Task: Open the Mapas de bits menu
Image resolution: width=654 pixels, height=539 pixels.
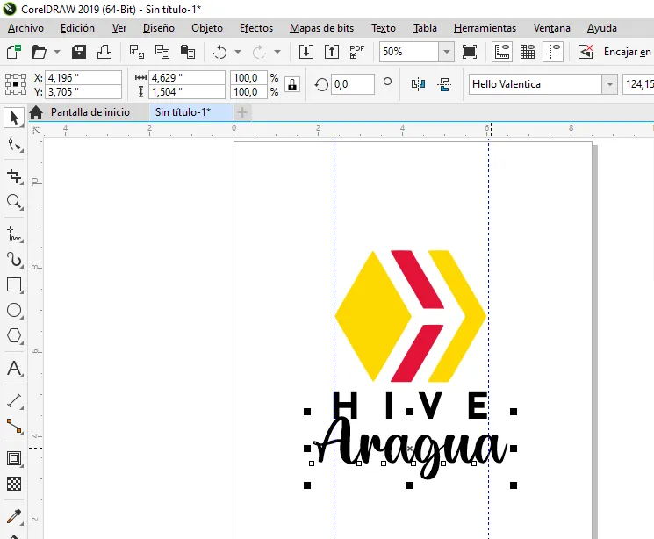Action: 321,28
